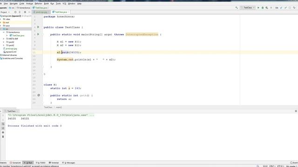Toggle the Run tool window button

point(28,163)
